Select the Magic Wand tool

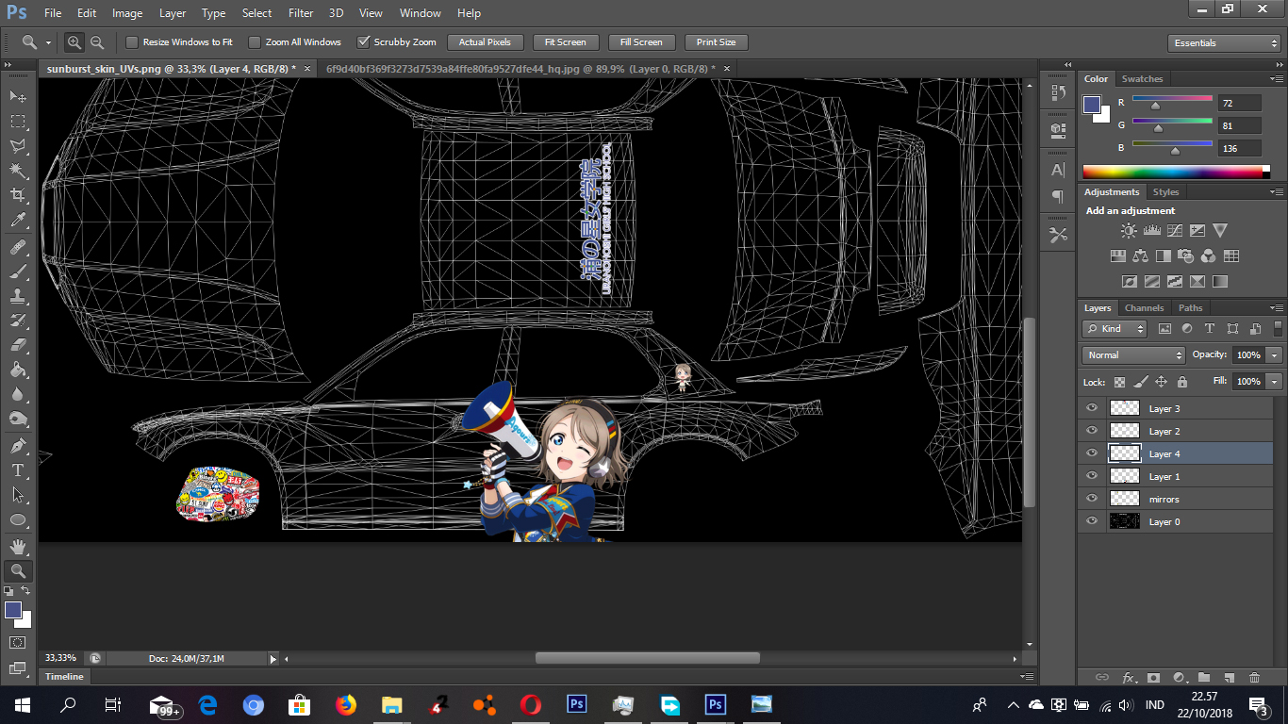[18, 171]
